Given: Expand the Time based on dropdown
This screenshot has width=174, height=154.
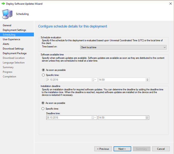Looking at the screenshot, I should [123, 47].
